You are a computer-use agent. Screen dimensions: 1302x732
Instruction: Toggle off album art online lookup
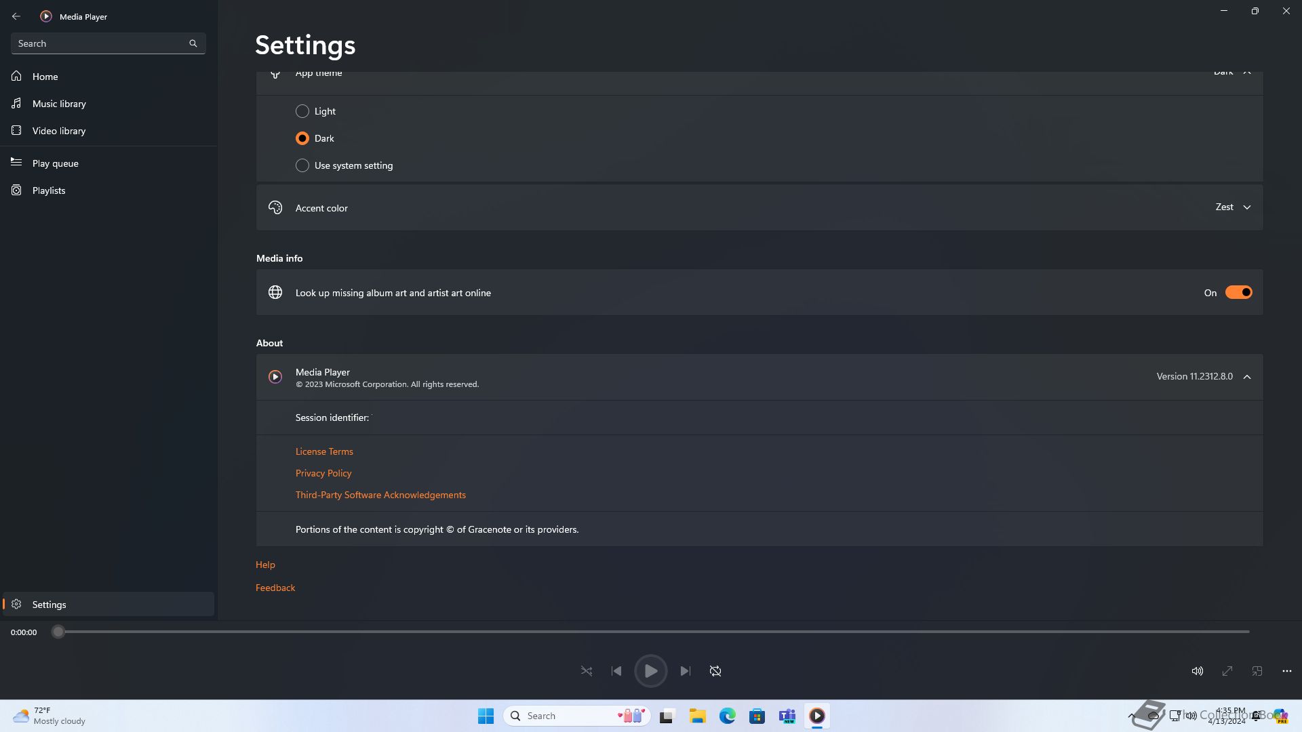pos(1238,293)
